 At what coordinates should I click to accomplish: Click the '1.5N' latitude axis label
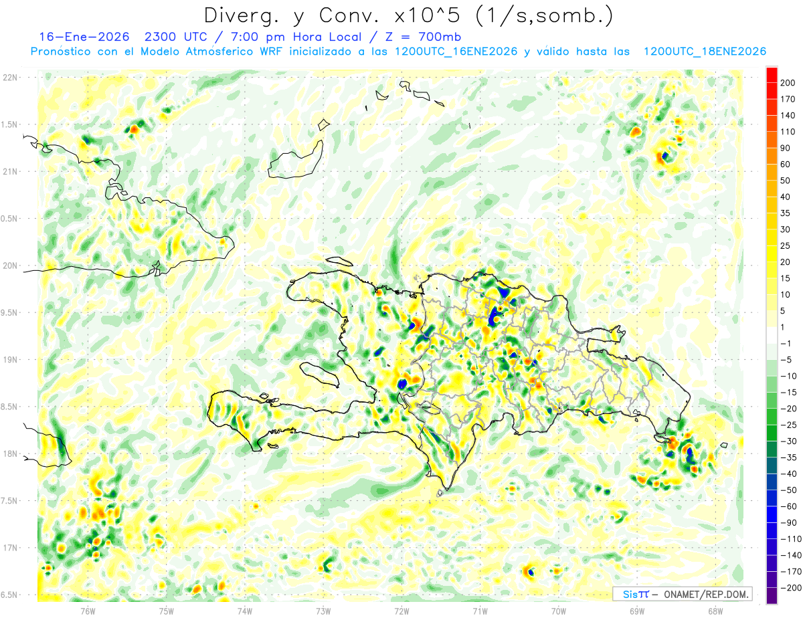click(x=10, y=124)
